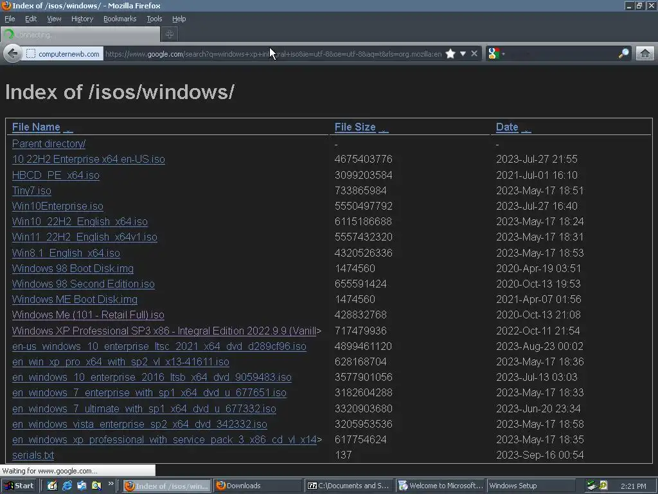Screen dimensions: 658x494
Task: Click Windows Me (101 - Retail Full).iso
Action: pyautogui.click(x=88, y=315)
